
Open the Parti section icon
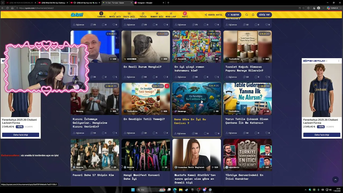185,13
